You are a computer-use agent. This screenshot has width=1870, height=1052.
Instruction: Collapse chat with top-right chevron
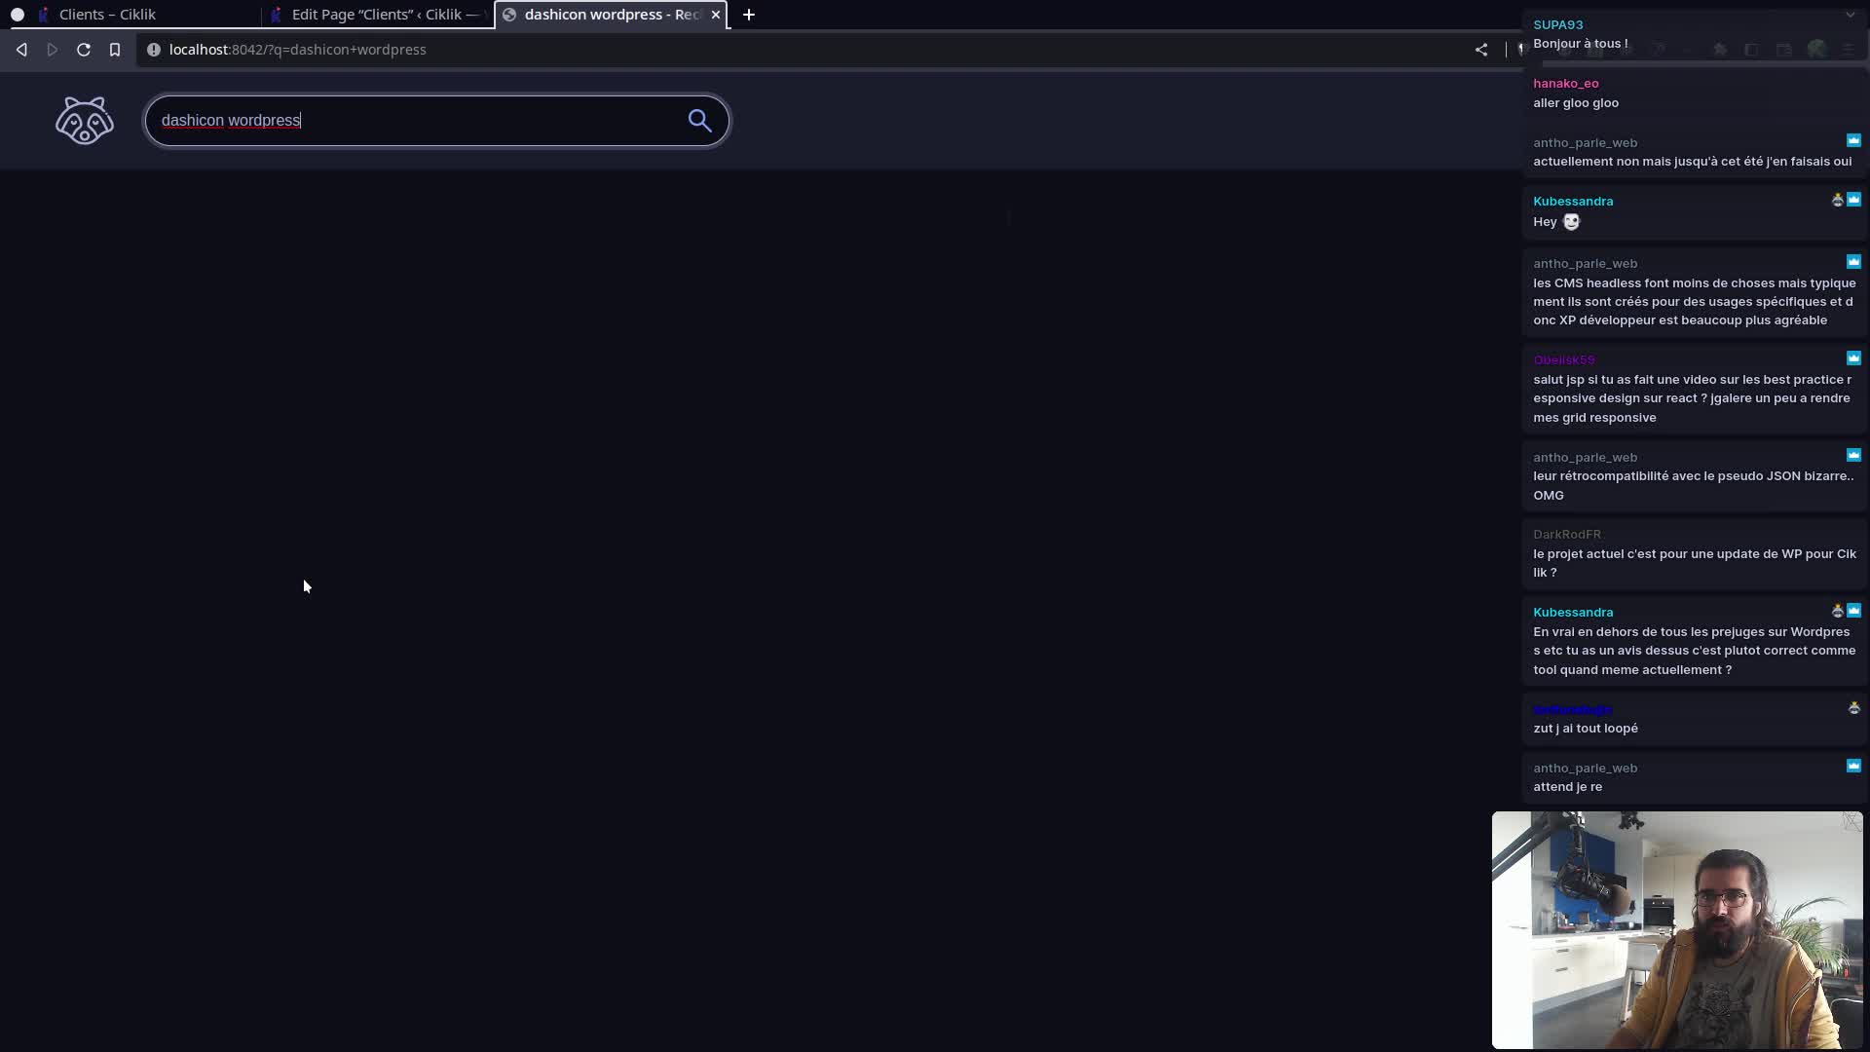(1850, 15)
